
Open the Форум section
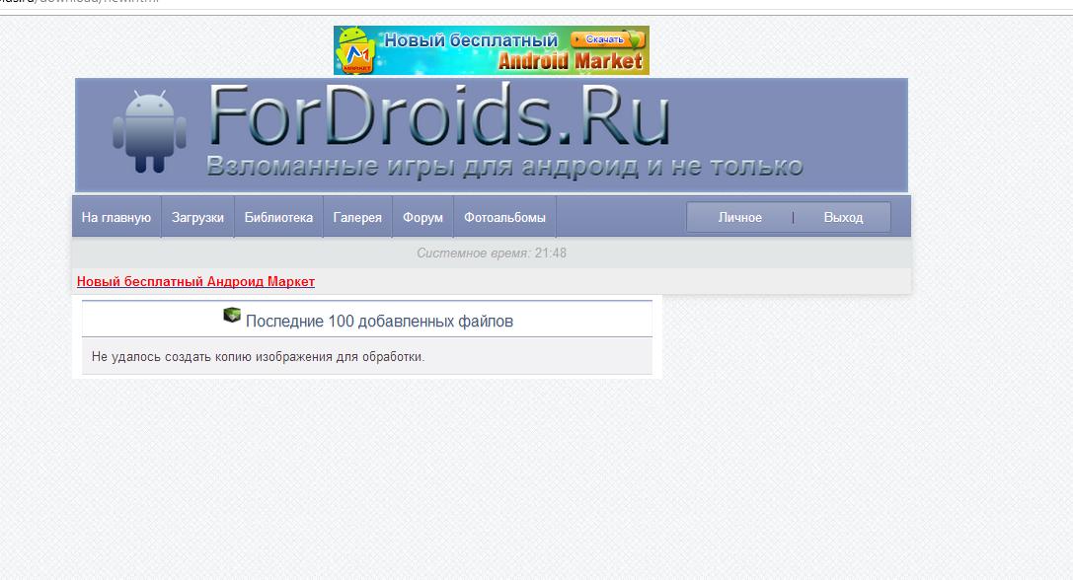[x=422, y=217]
